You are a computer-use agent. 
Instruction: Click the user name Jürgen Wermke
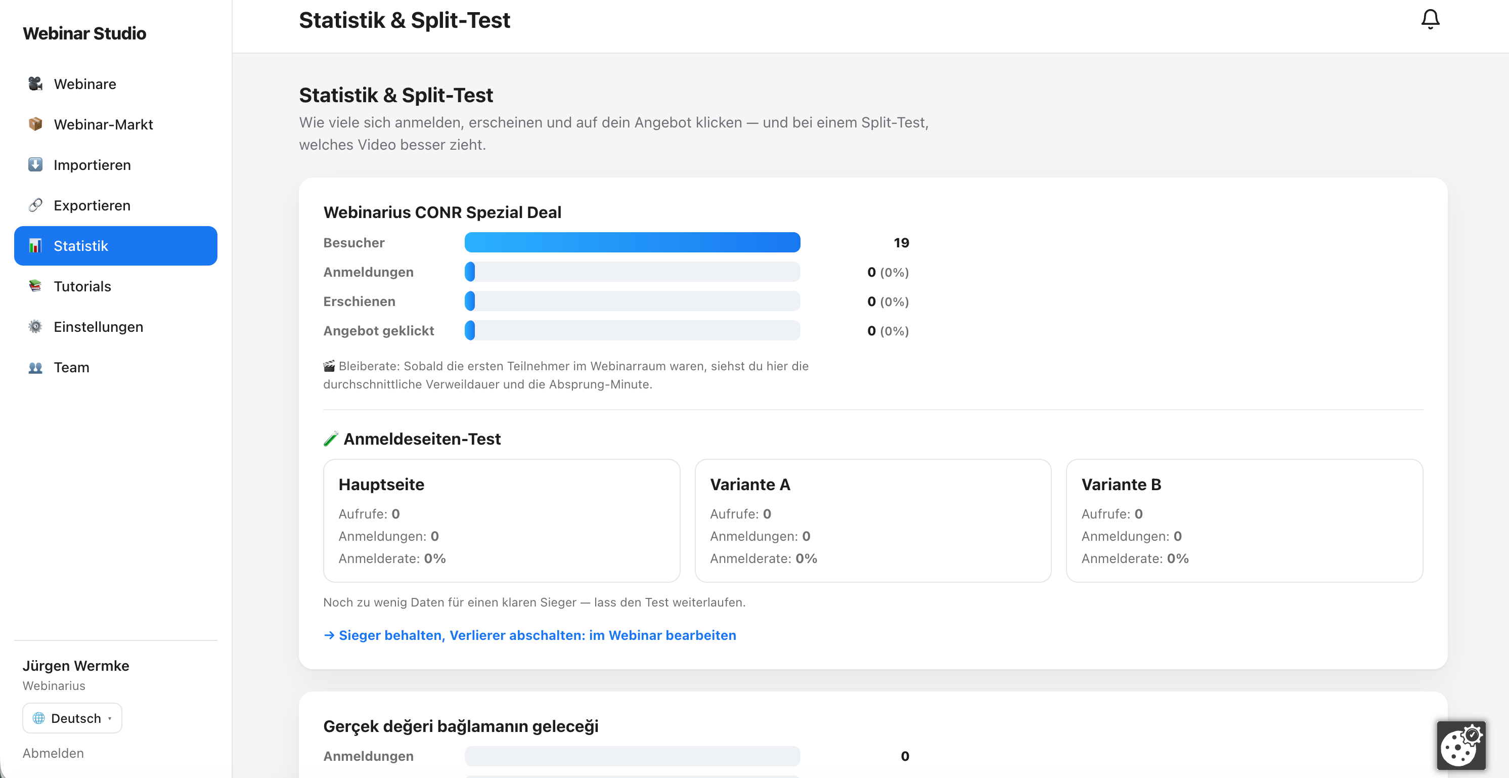75,666
